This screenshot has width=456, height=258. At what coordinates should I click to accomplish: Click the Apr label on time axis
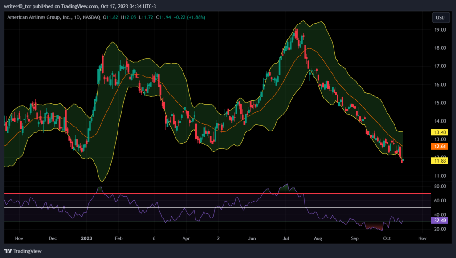click(x=186, y=238)
